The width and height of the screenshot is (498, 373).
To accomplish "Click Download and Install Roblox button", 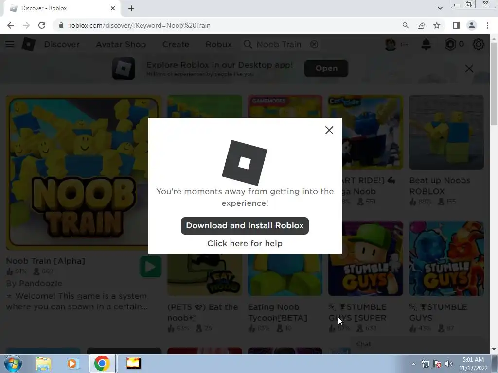I will pyautogui.click(x=245, y=226).
